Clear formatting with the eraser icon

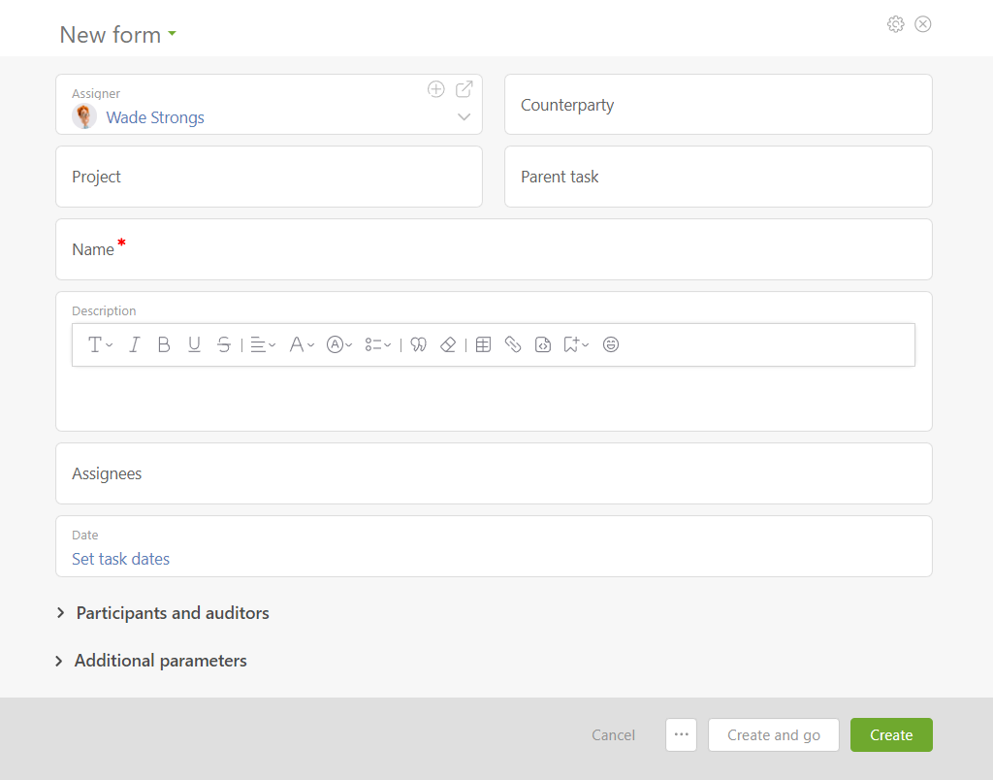coord(448,344)
